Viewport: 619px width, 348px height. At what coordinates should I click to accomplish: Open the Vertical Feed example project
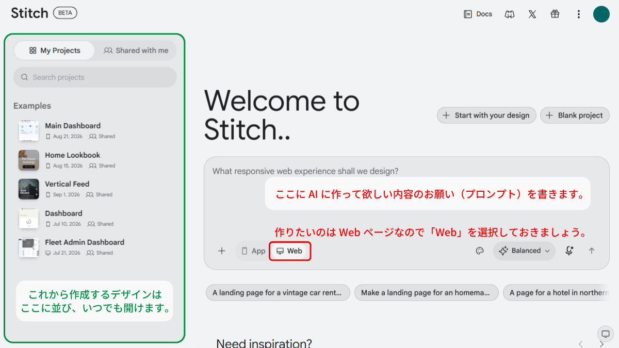(x=95, y=189)
